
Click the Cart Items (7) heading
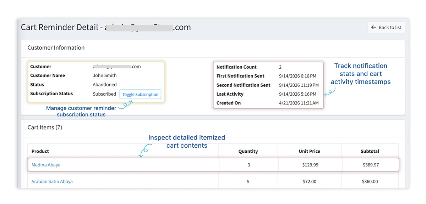(x=45, y=127)
